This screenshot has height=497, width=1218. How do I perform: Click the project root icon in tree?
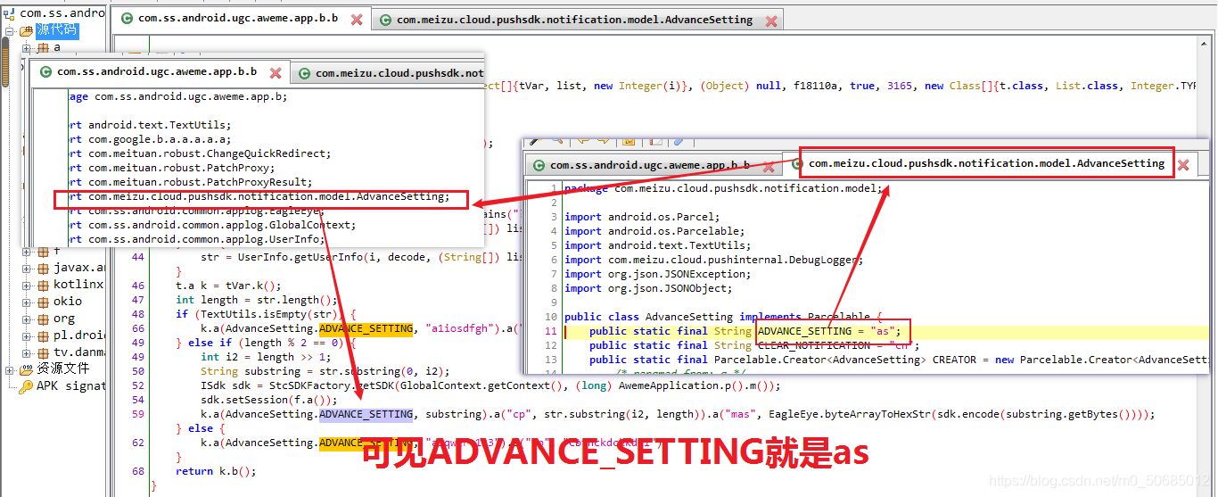click(x=11, y=13)
